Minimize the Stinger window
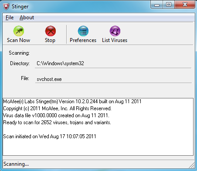Image resolution: width=197 pixels, height=171 pixels. pos(157,5)
